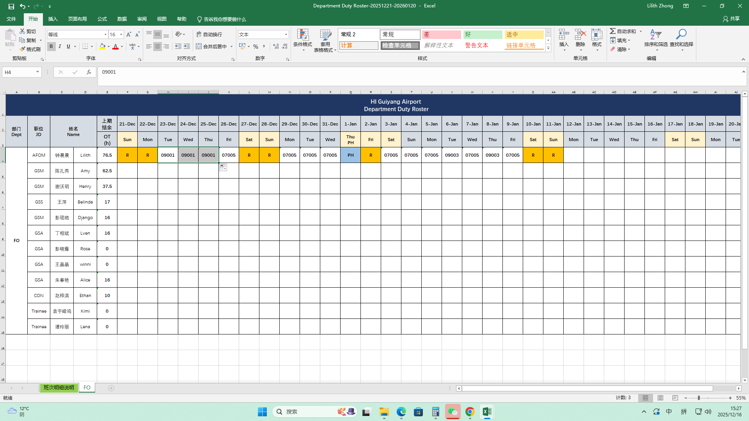Click the Increase Font Size icon
Viewport: 749px width, 421px height.
[x=129, y=35]
